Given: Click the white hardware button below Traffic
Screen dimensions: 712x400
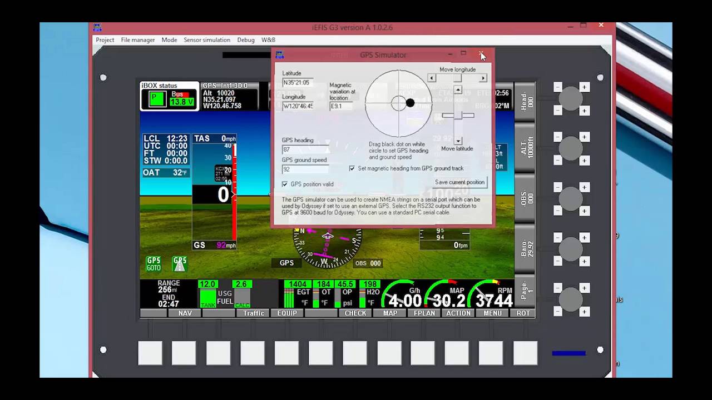Looking at the screenshot, I should click(252, 353).
